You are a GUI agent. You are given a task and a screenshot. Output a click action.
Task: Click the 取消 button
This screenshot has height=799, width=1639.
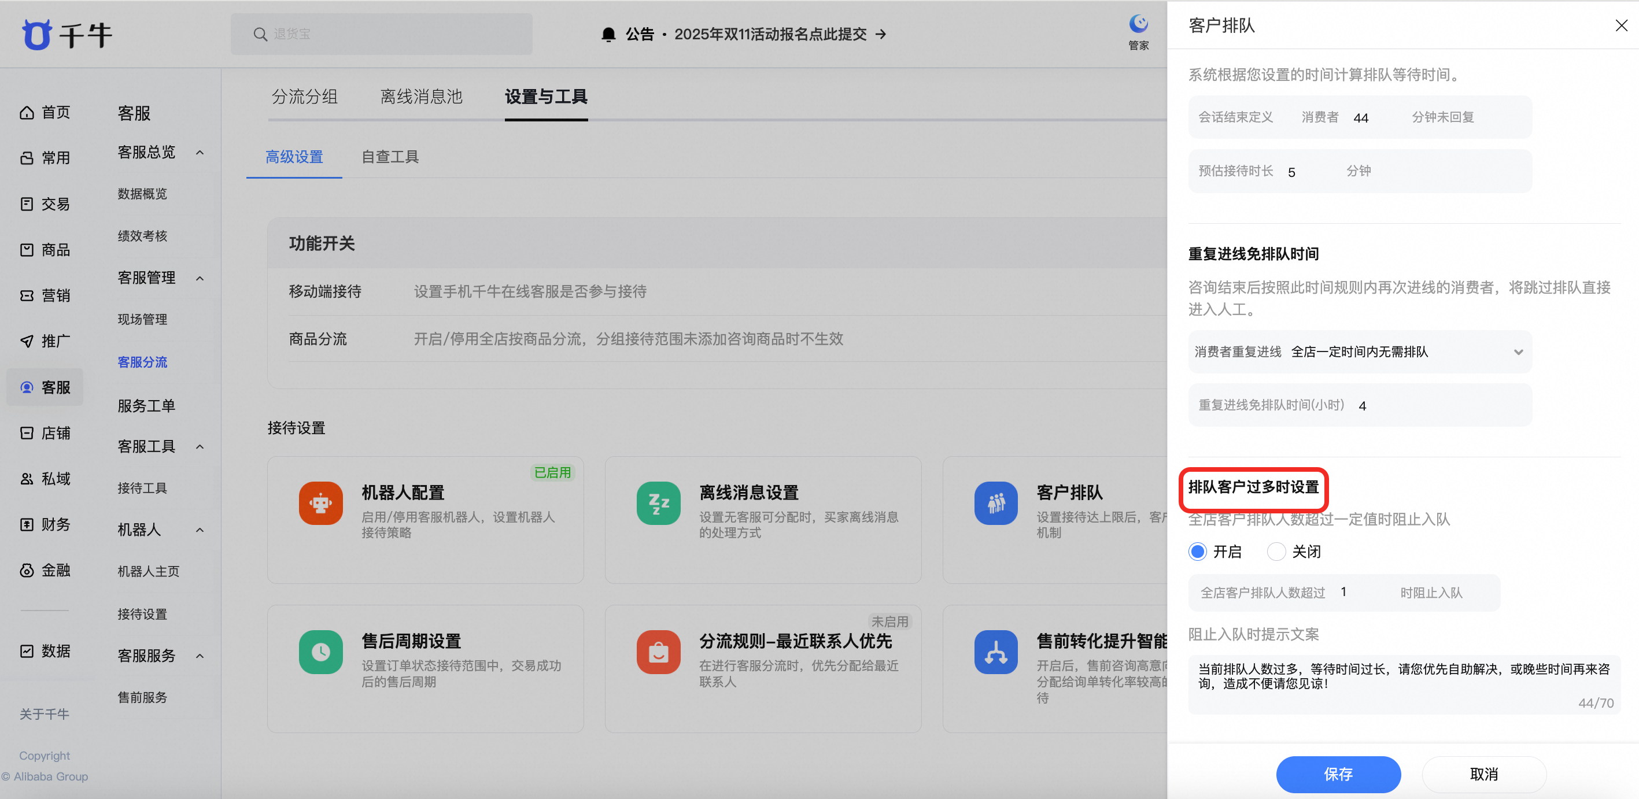point(1484,774)
